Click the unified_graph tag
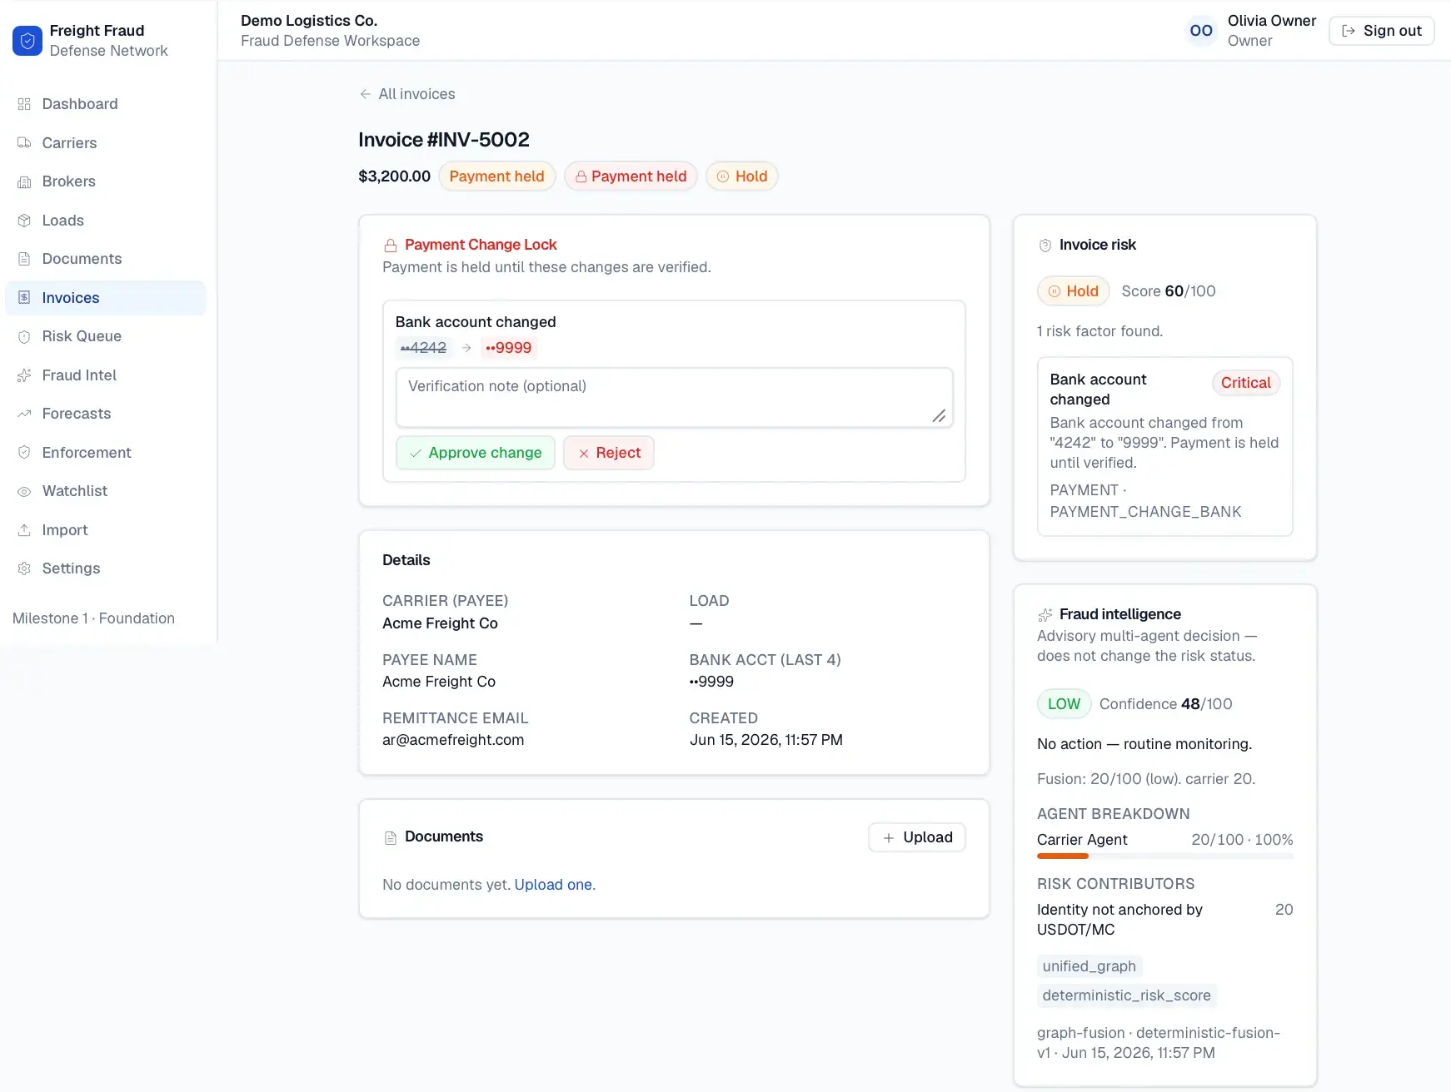Image resolution: width=1451 pixels, height=1092 pixels. point(1089,966)
